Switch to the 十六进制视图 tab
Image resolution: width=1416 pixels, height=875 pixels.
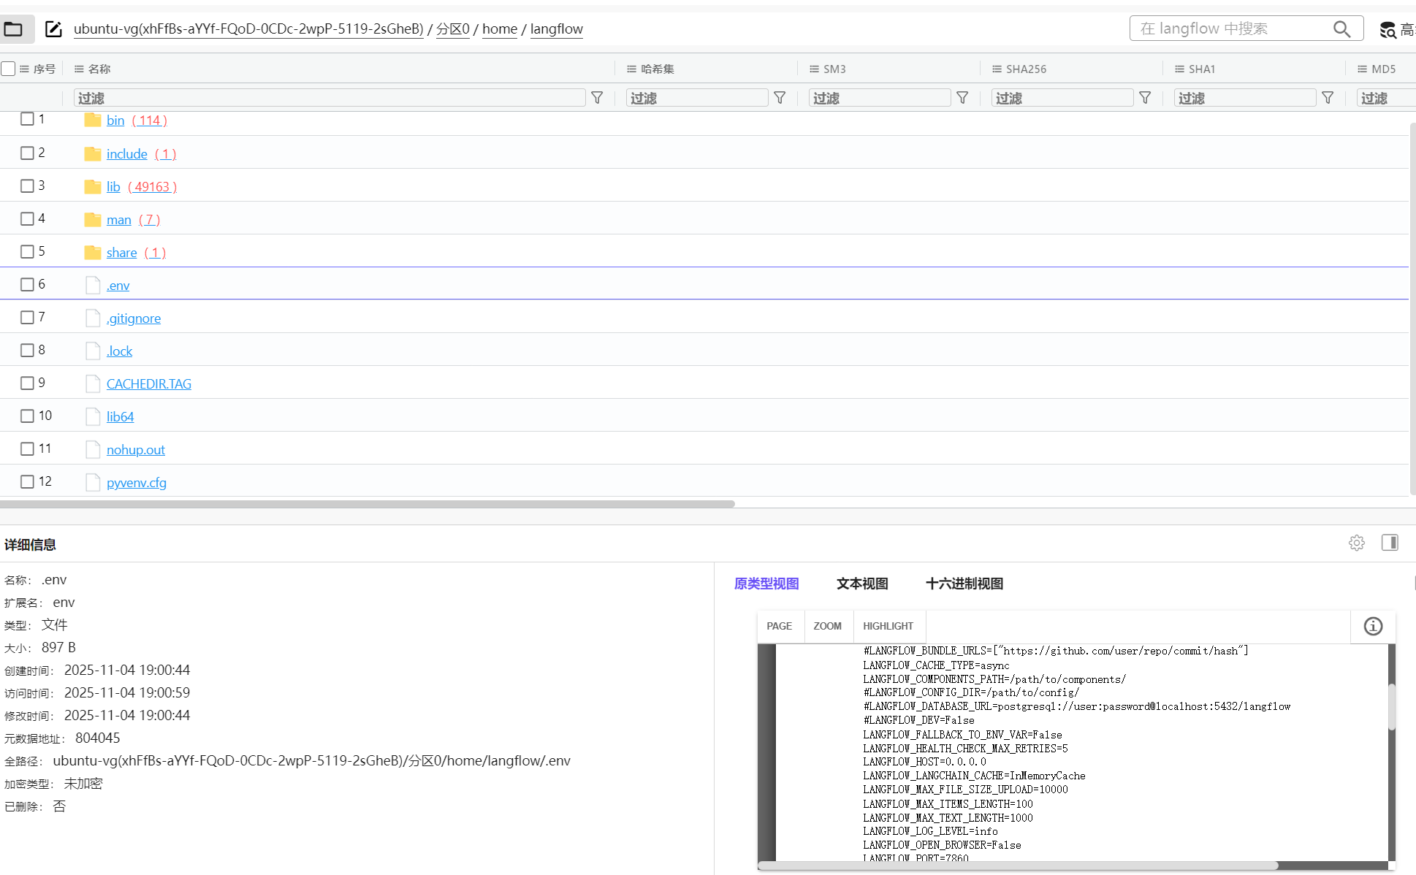(x=964, y=584)
